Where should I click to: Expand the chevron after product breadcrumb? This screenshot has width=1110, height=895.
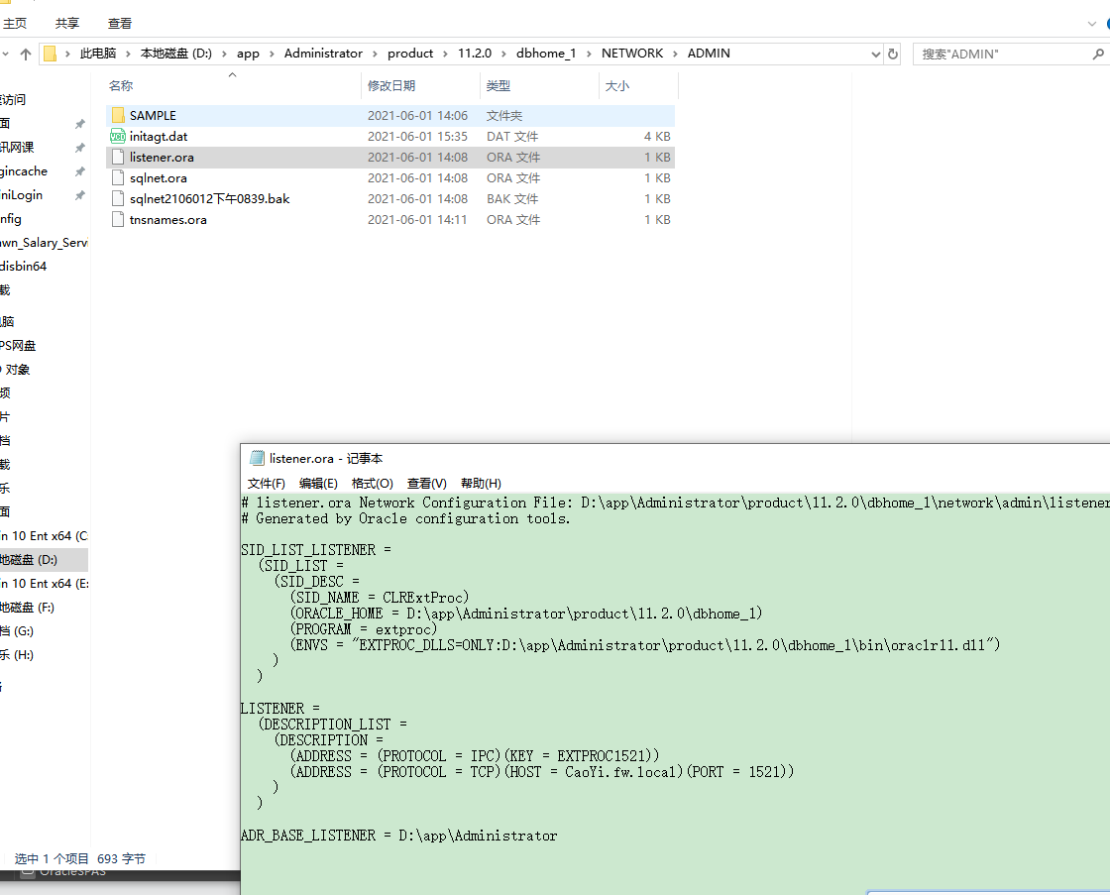pyautogui.click(x=445, y=54)
